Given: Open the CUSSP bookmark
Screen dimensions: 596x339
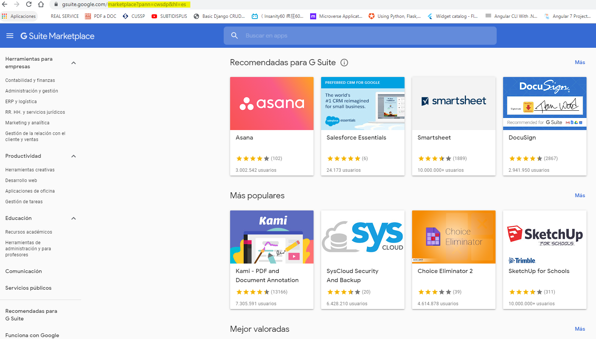Looking at the screenshot, I should pos(134,16).
